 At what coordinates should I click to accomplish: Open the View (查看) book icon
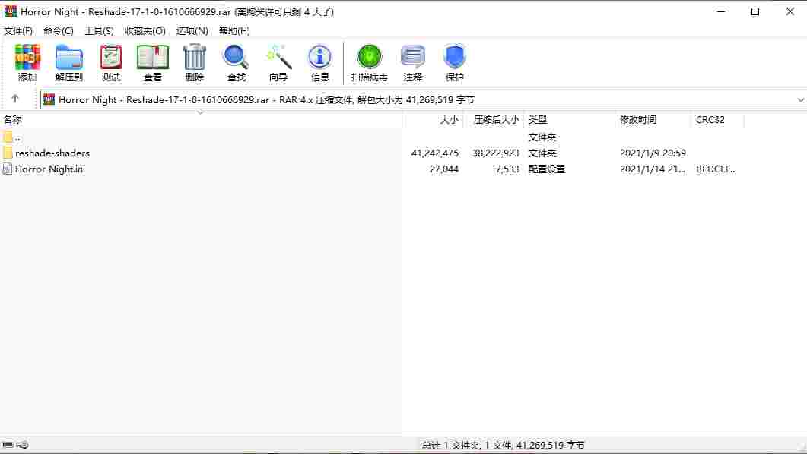152,63
